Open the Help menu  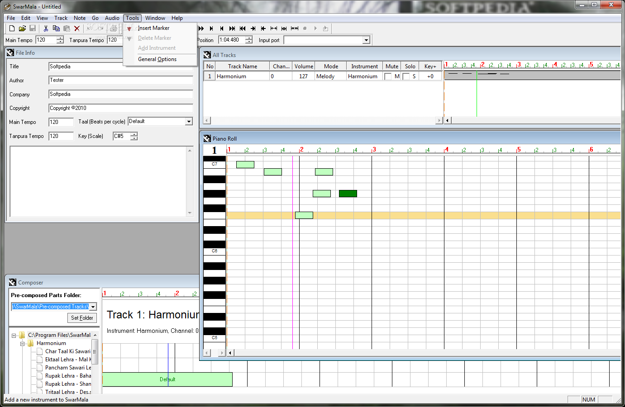pos(177,18)
